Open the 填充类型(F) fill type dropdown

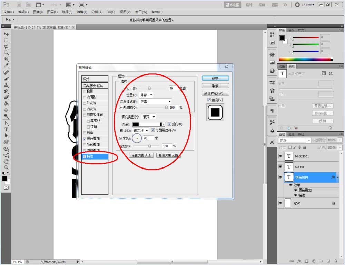(149, 116)
